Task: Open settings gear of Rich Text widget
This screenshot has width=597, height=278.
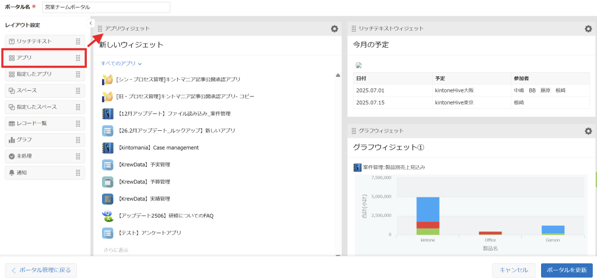Action: pyautogui.click(x=588, y=28)
